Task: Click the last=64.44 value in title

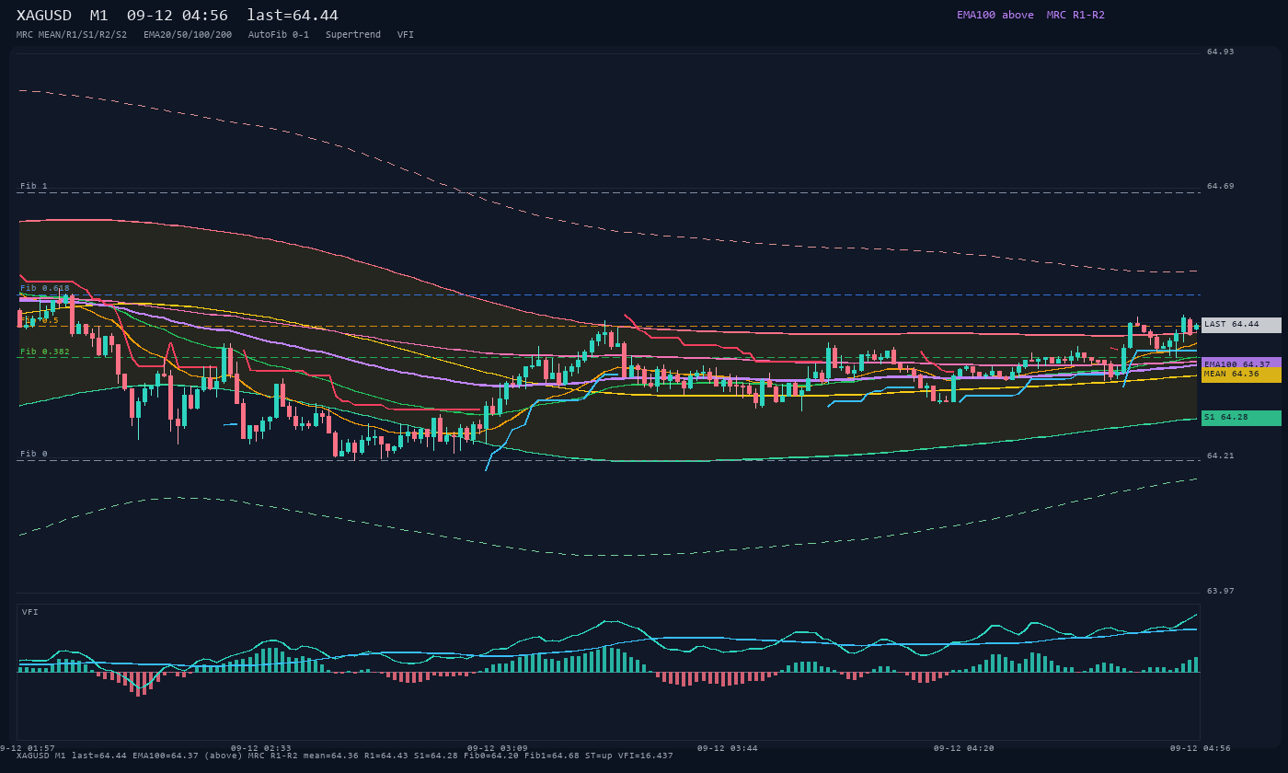Action: tap(293, 16)
